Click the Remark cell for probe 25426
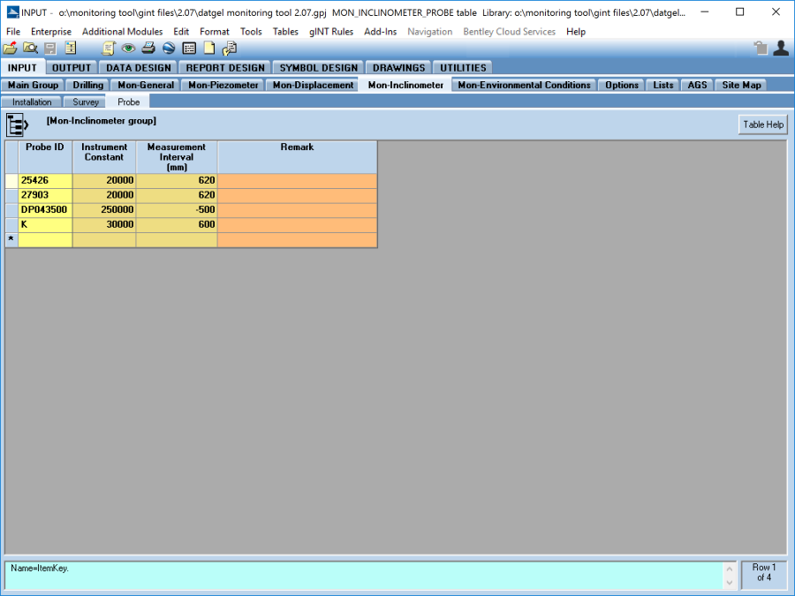This screenshot has width=795, height=596. [297, 180]
